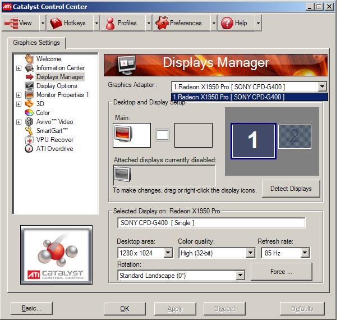Click the View toolbar icon

(x=11, y=23)
